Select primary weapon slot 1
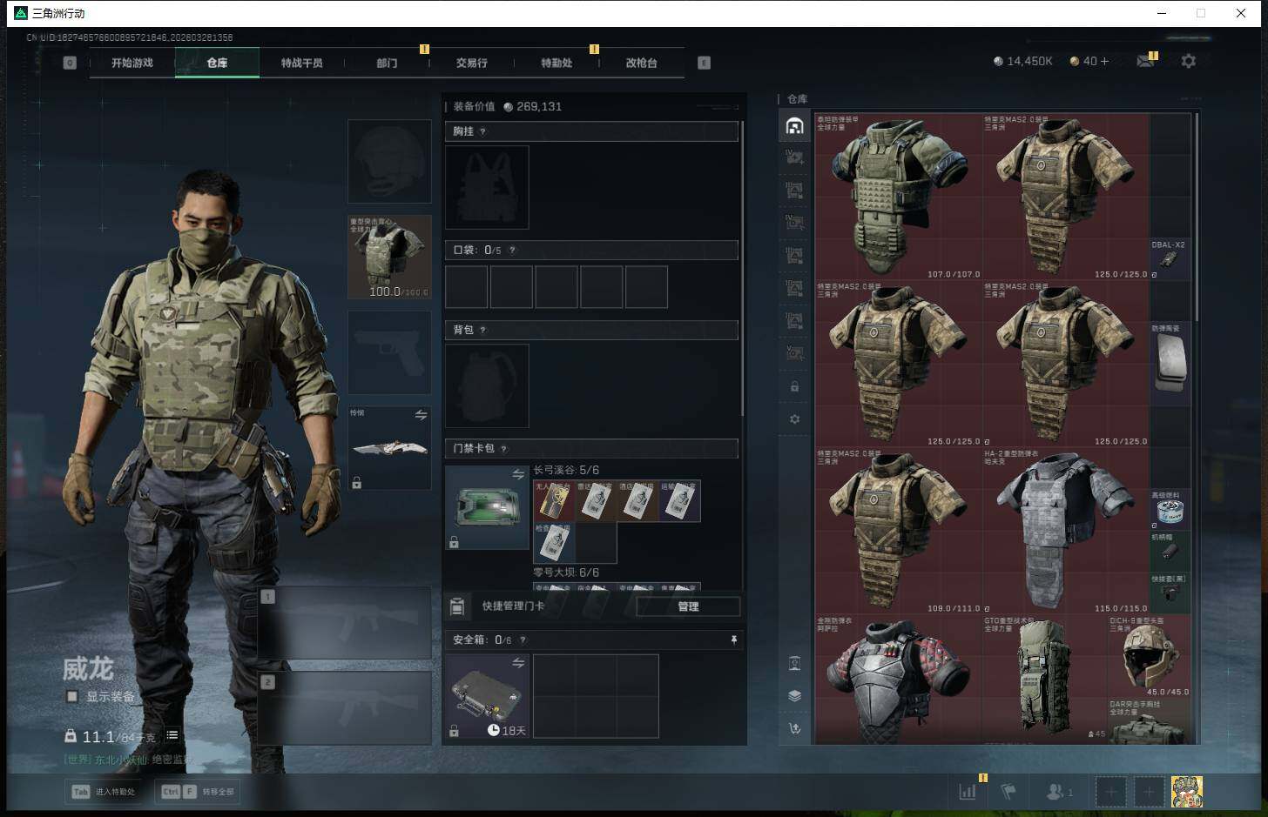 (345, 622)
